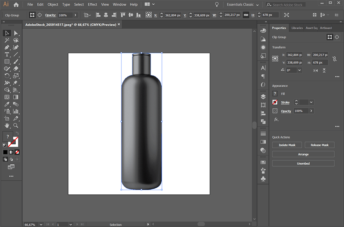This screenshot has height=227, width=344.
Task: Click the Flip Vertical icon in Transform
Action: click(x=324, y=71)
